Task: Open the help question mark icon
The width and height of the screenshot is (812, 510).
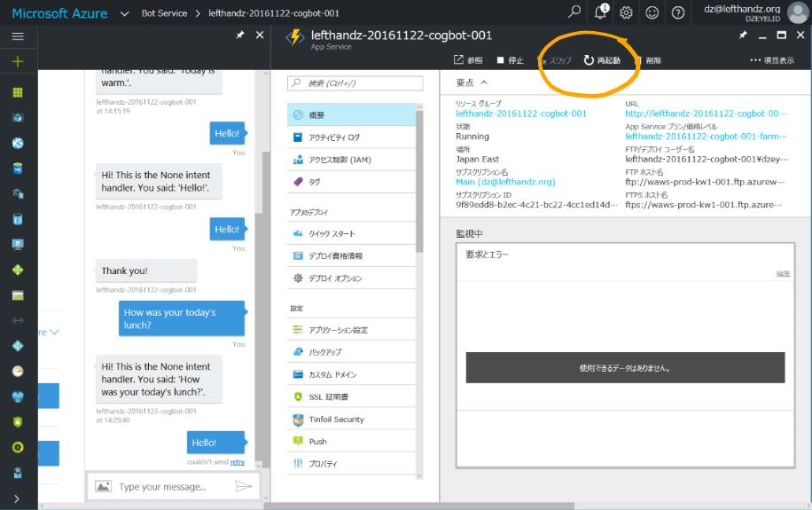Action: pos(678,12)
